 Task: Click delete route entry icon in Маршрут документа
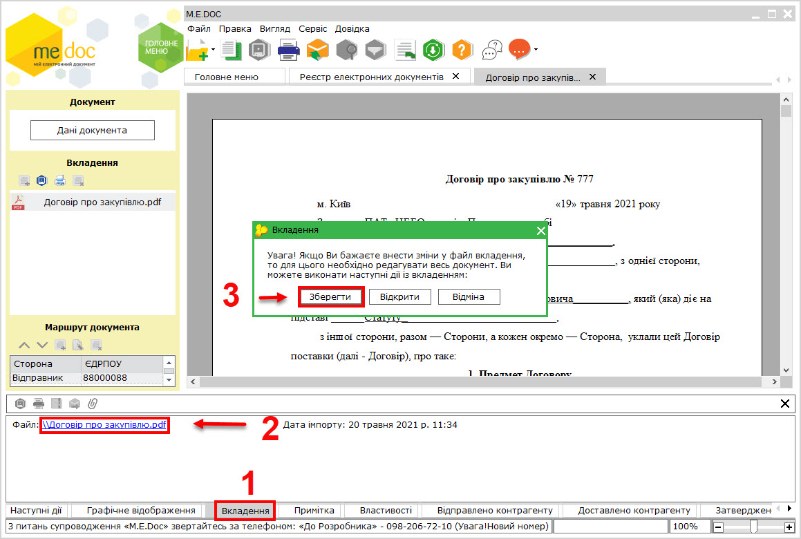click(x=96, y=346)
